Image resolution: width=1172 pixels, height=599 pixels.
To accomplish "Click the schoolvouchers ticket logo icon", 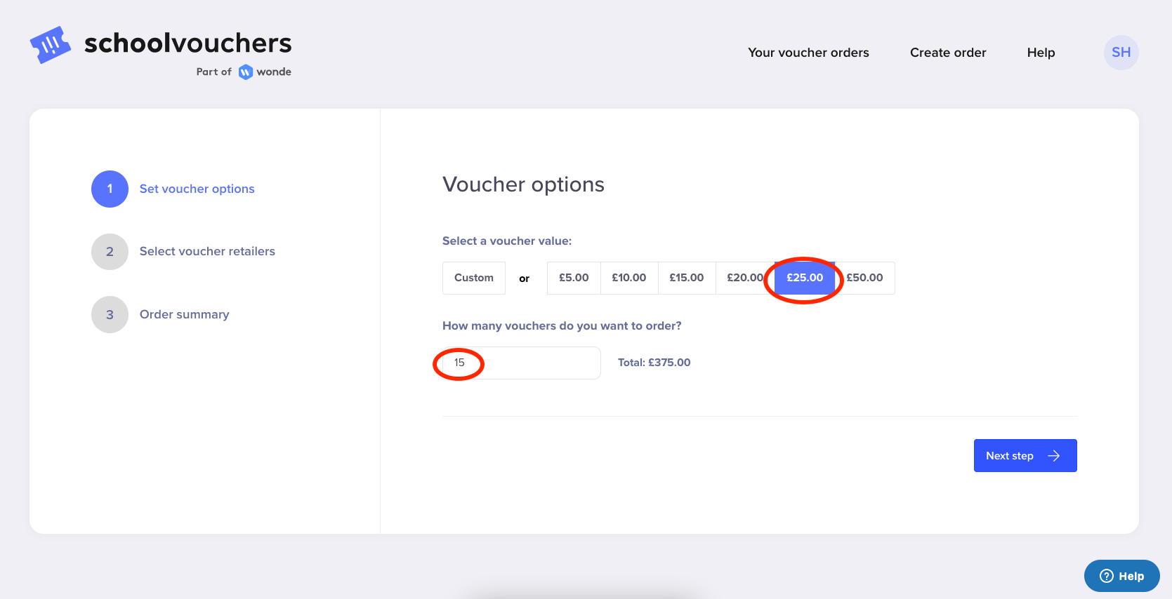I will [50, 45].
